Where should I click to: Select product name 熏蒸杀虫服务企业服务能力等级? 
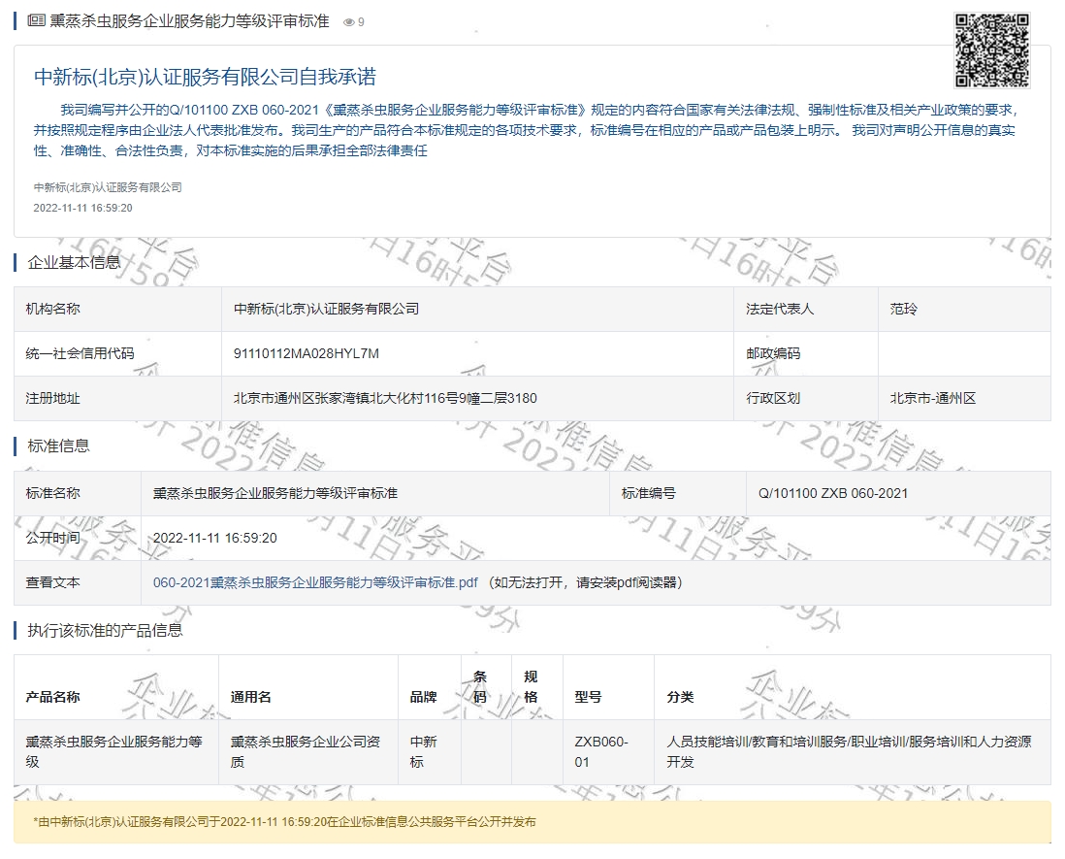tap(114, 751)
